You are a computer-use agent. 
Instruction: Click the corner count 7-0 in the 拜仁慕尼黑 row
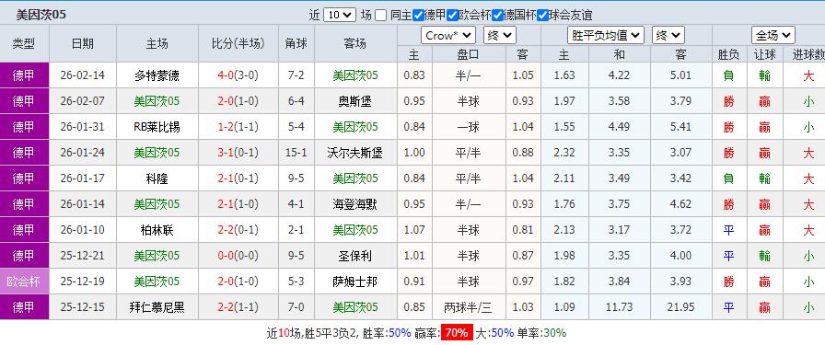coord(296,307)
